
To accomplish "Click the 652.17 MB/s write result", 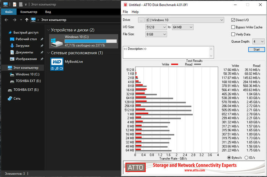I will [x=230, y=114].
